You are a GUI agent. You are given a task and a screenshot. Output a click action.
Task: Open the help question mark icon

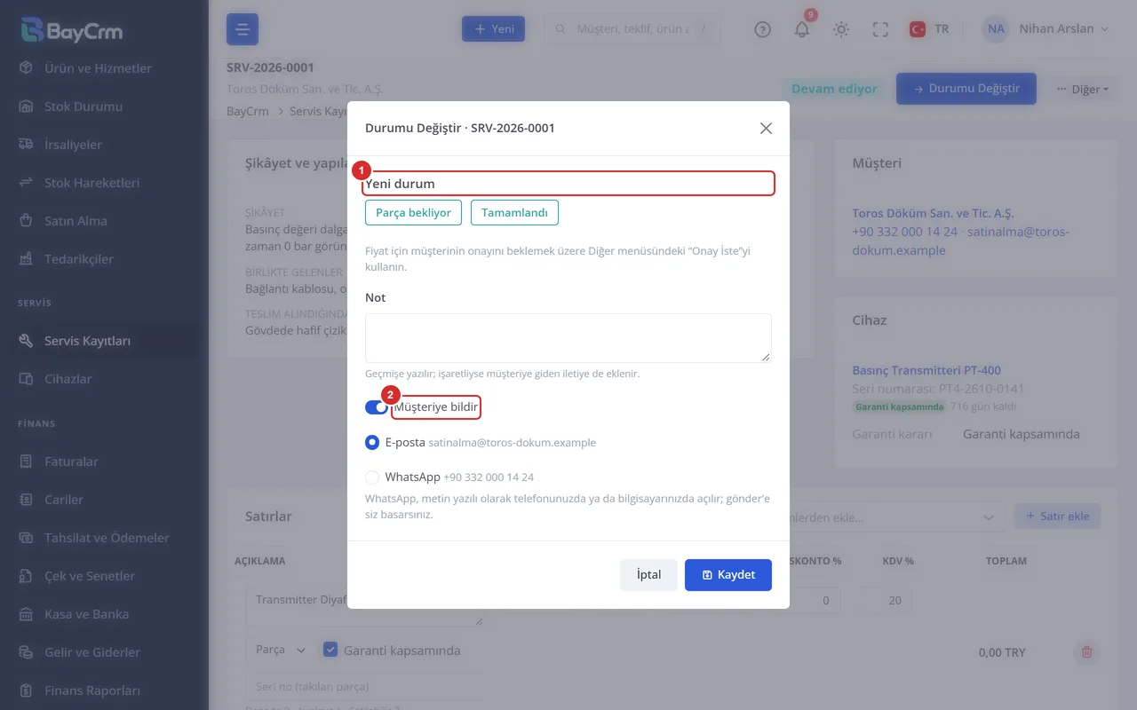click(762, 29)
